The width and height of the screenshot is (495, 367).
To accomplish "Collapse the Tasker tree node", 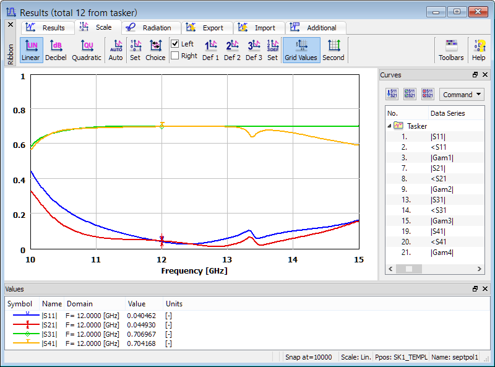I will [x=390, y=126].
